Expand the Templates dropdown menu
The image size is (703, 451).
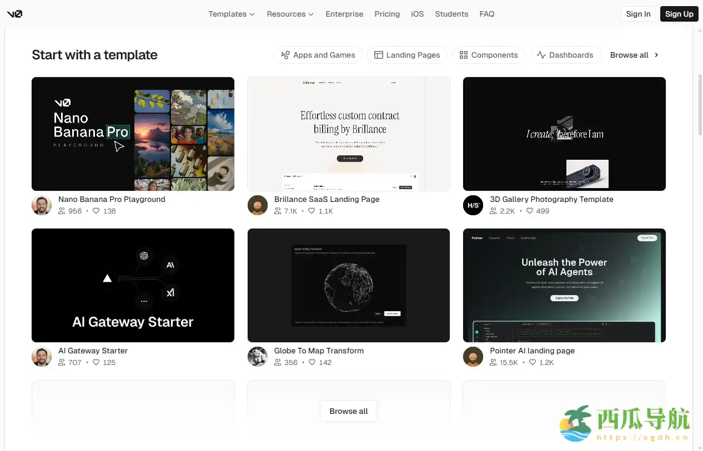(x=232, y=14)
